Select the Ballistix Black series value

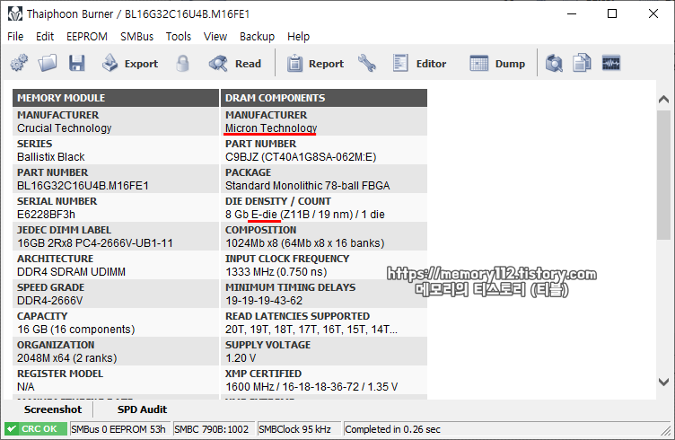[x=51, y=157]
